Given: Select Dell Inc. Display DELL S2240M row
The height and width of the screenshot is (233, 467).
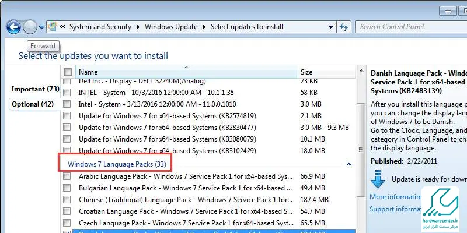Looking at the screenshot, I should [142, 81].
